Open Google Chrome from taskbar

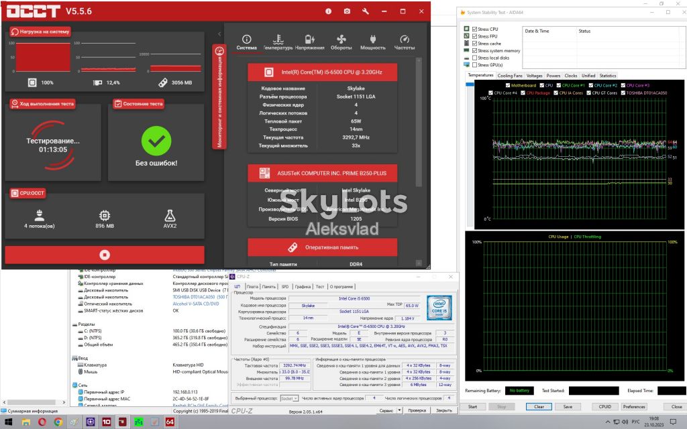[58, 422]
